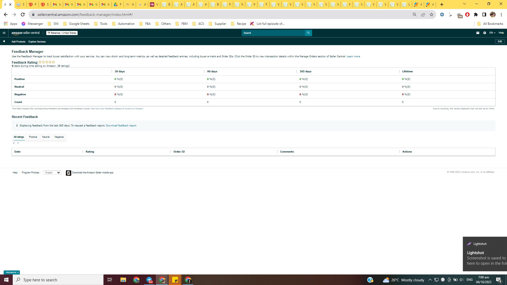
Task: Open the volume speaker icon in the system tray
Action: point(462,280)
